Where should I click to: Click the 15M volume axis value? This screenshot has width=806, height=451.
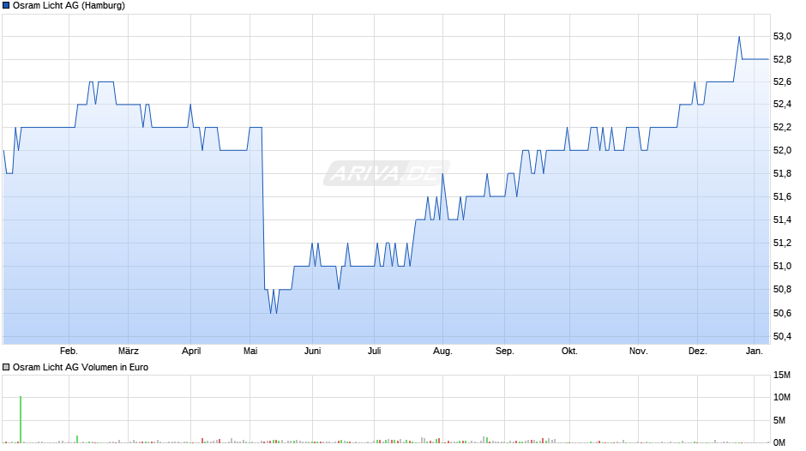pos(782,376)
